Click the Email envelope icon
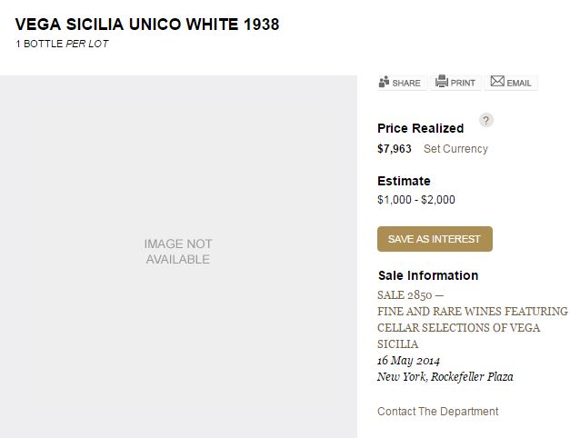 pyautogui.click(x=497, y=82)
